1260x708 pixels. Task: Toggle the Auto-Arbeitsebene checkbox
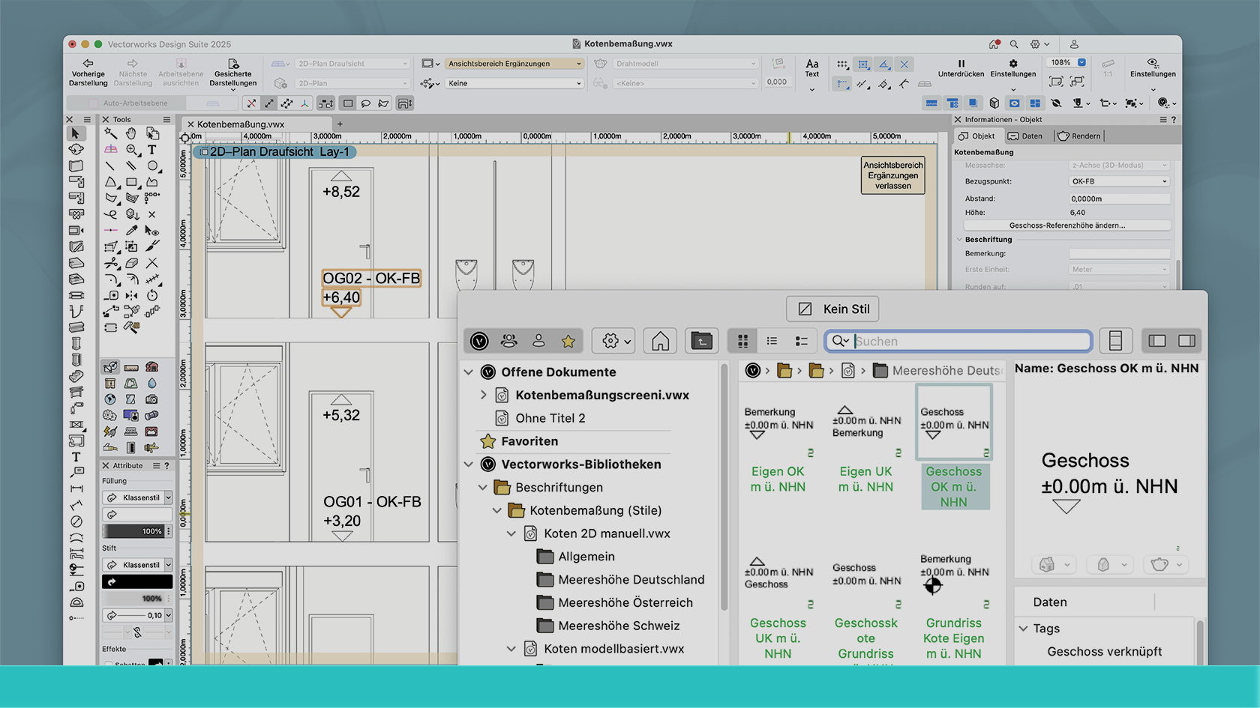(94, 103)
